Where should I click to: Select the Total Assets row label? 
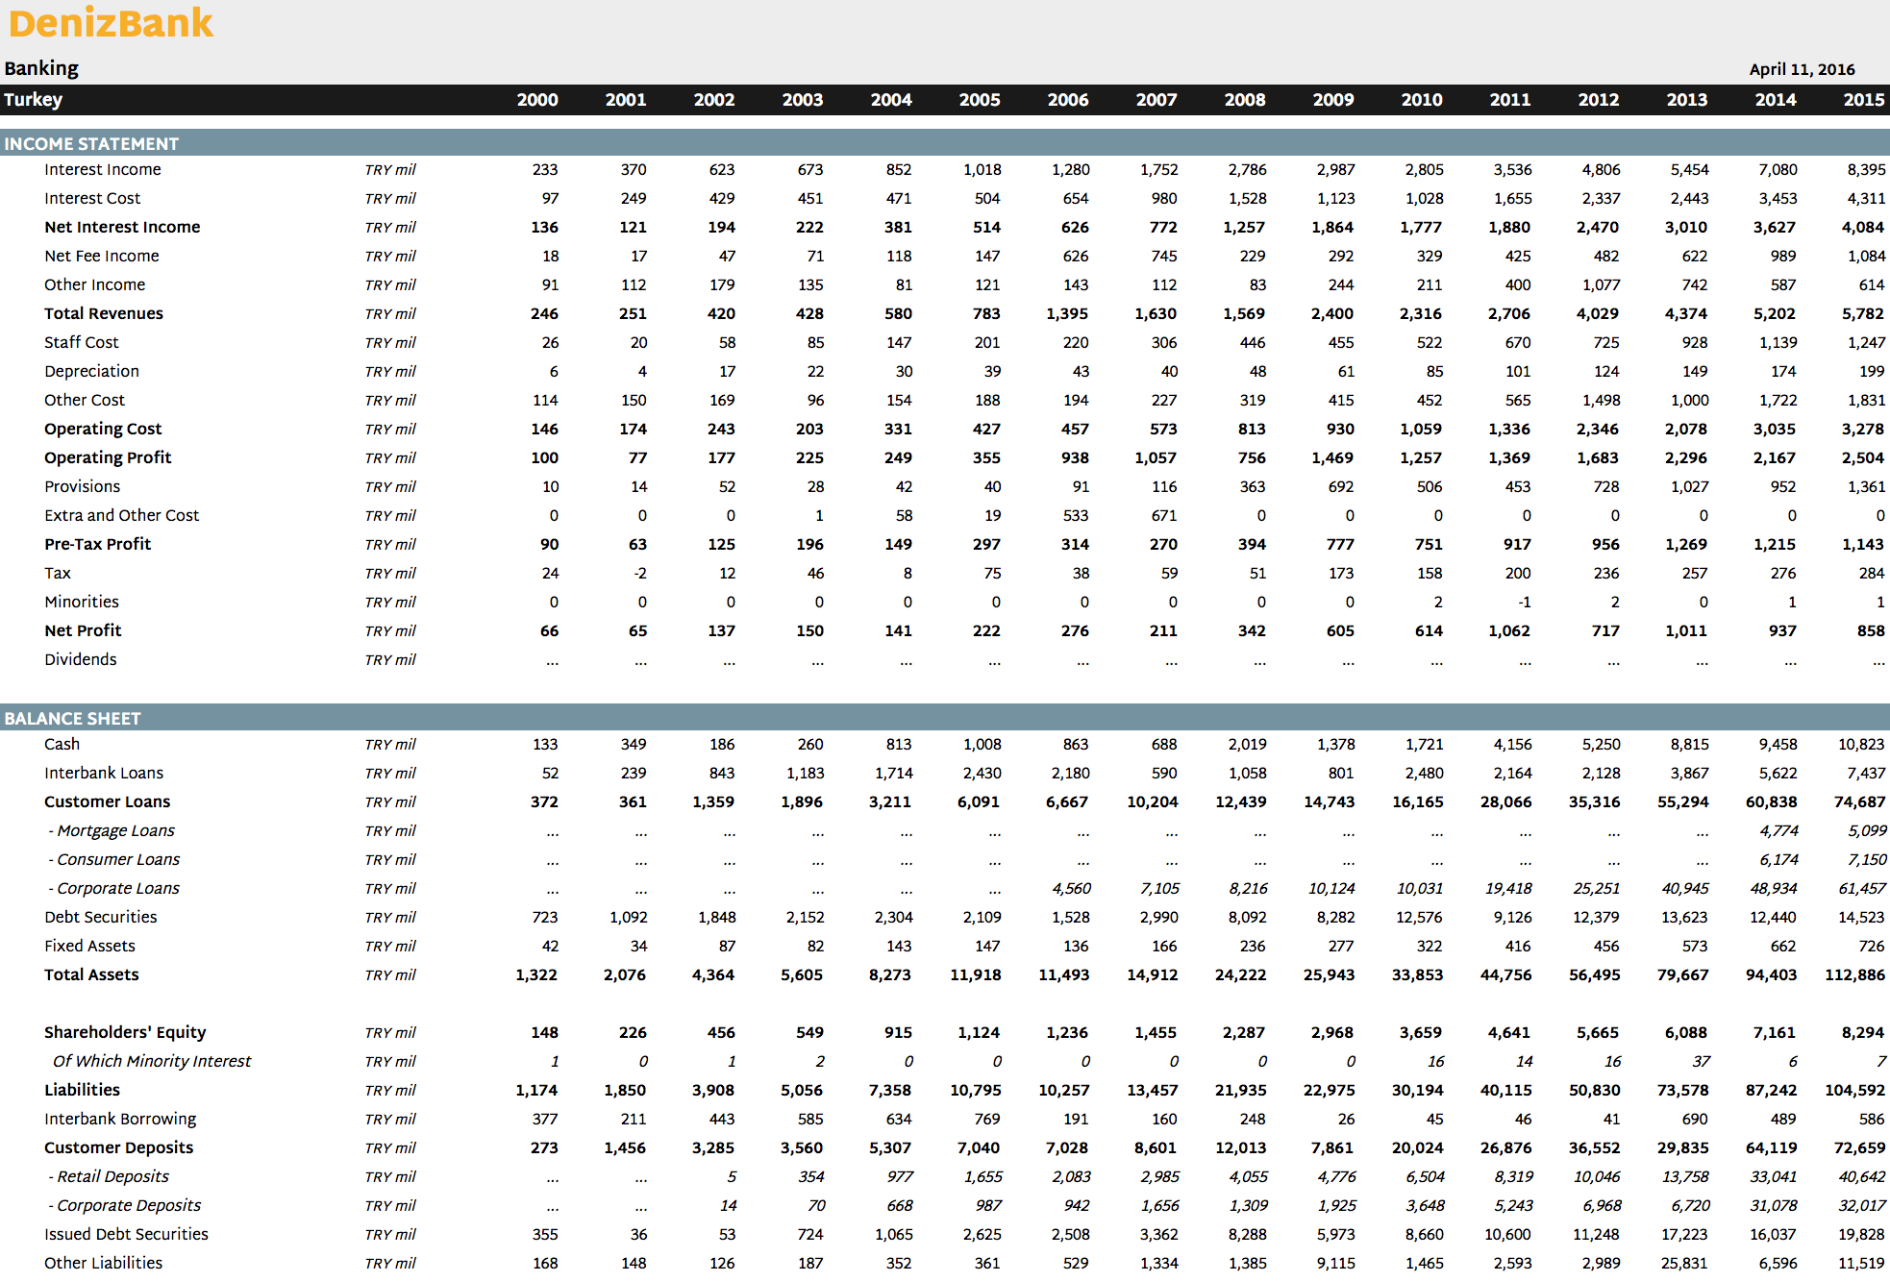tap(91, 974)
